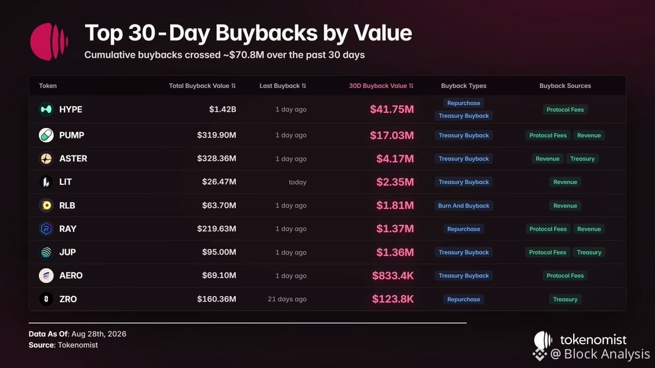
Task: Select the JUP token icon
Action: tap(46, 252)
